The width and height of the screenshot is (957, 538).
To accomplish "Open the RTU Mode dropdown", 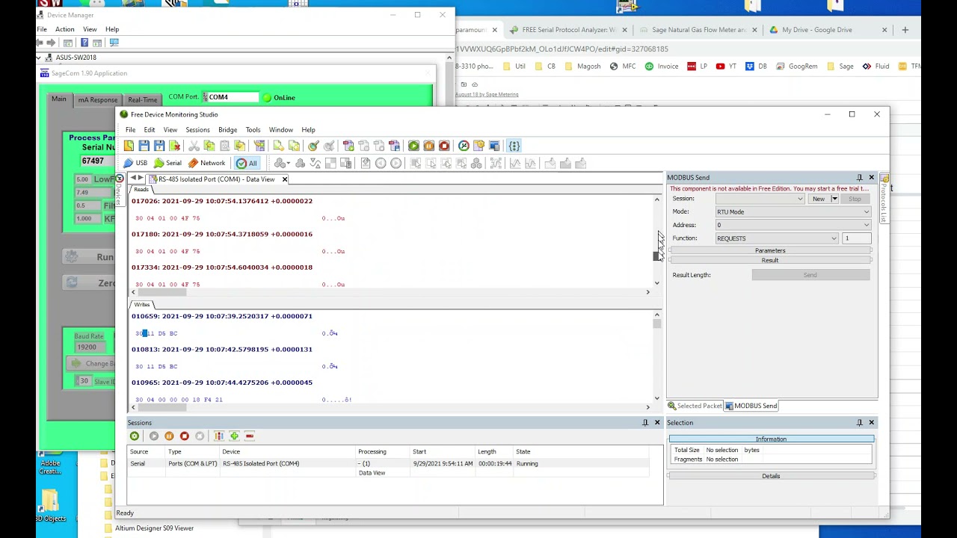I will point(793,212).
